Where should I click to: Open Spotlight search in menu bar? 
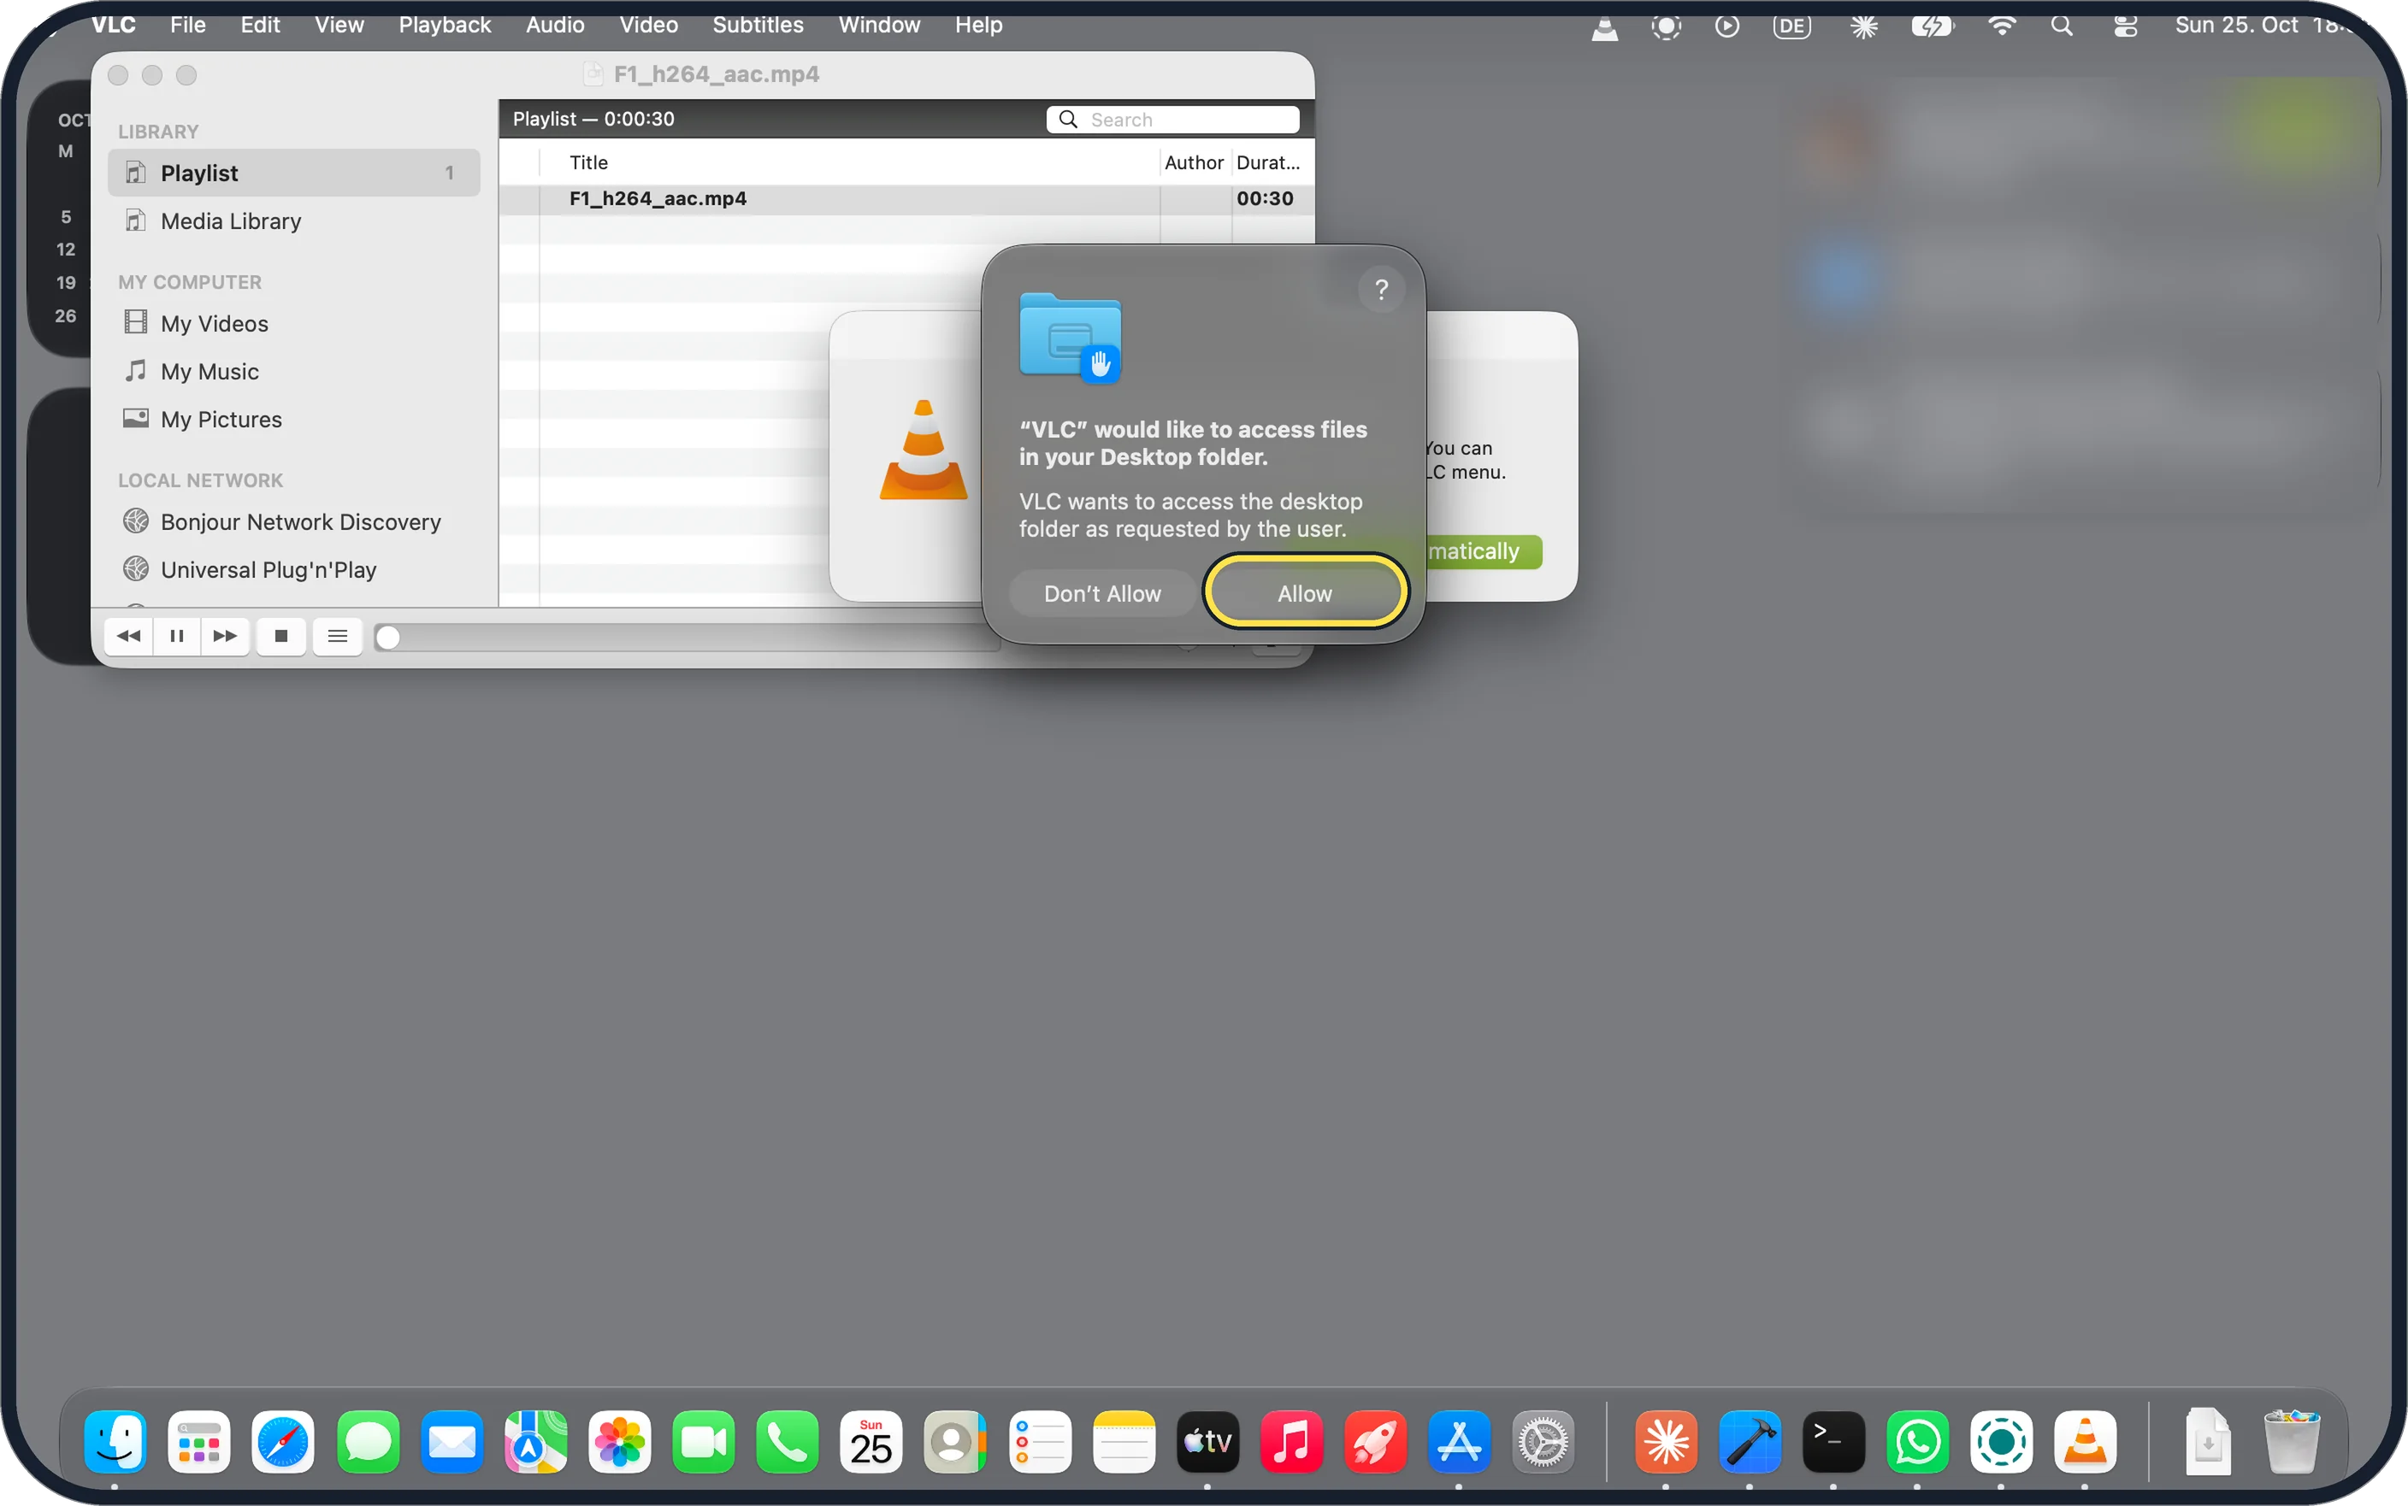(2062, 26)
